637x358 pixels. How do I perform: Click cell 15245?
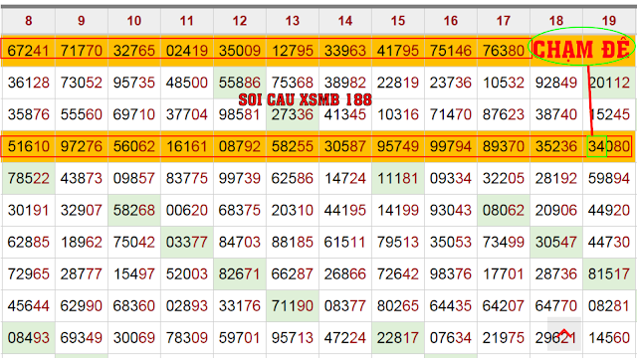click(609, 114)
